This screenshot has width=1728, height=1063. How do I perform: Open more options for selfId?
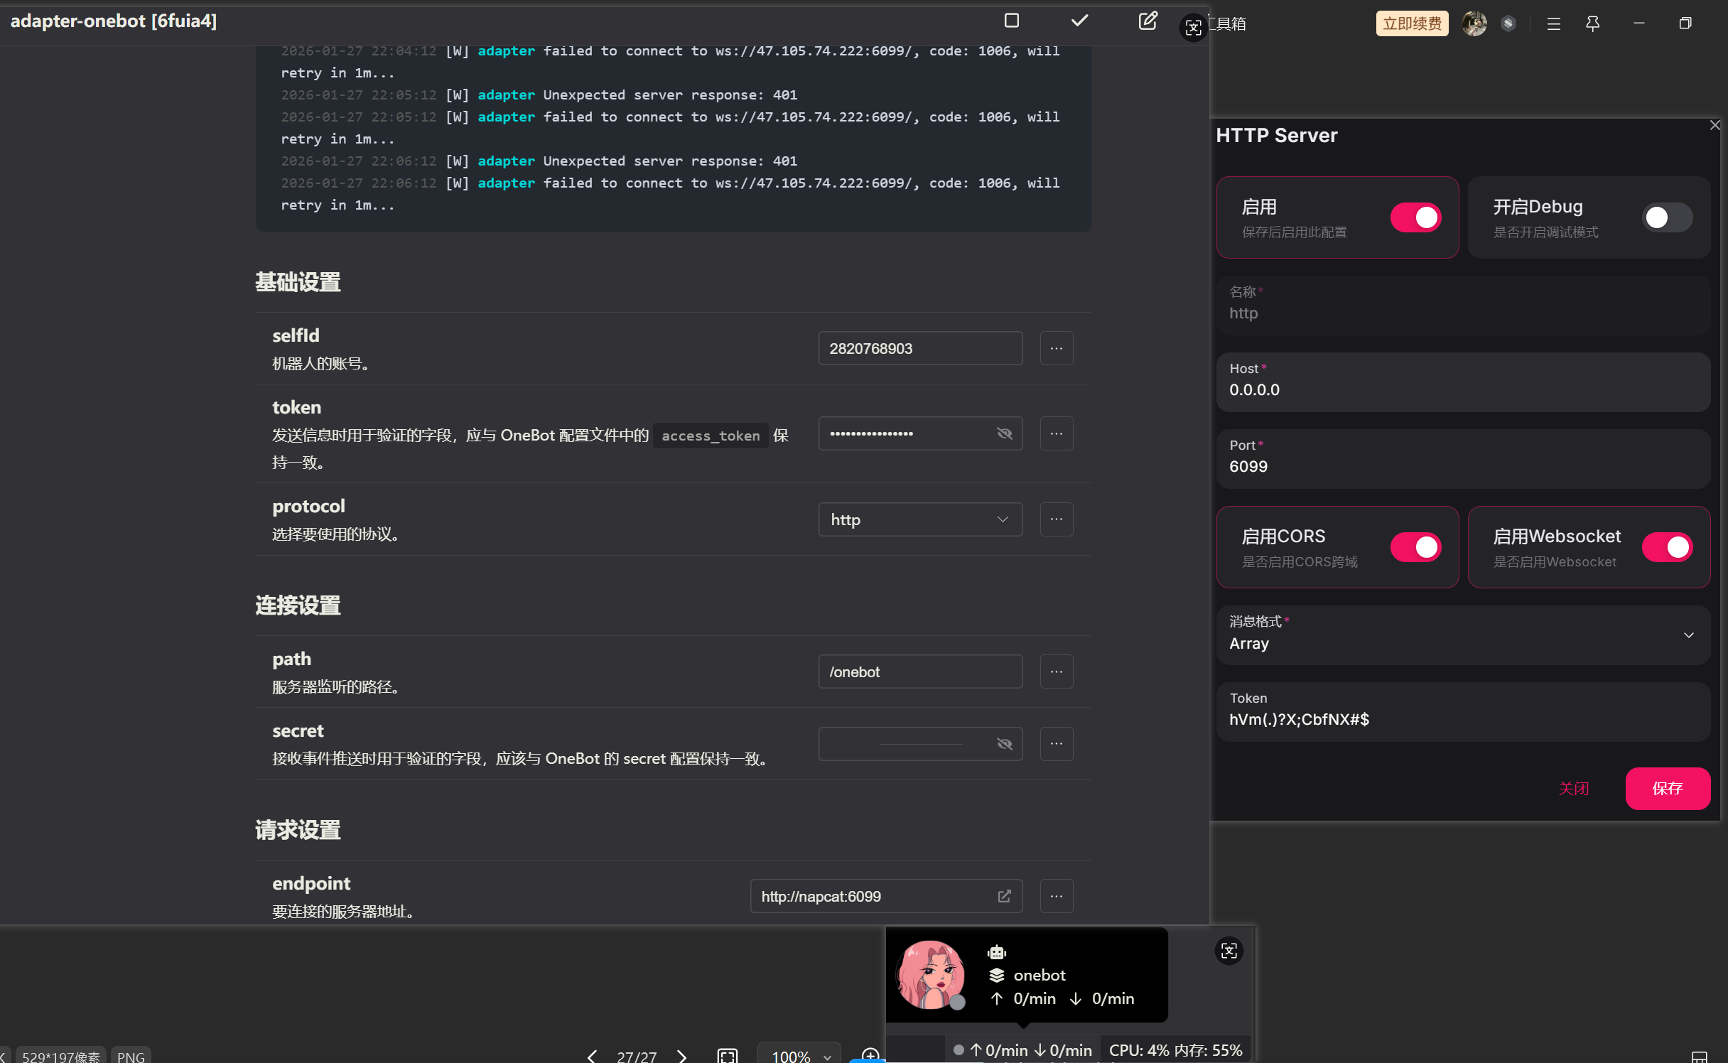click(x=1057, y=348)
